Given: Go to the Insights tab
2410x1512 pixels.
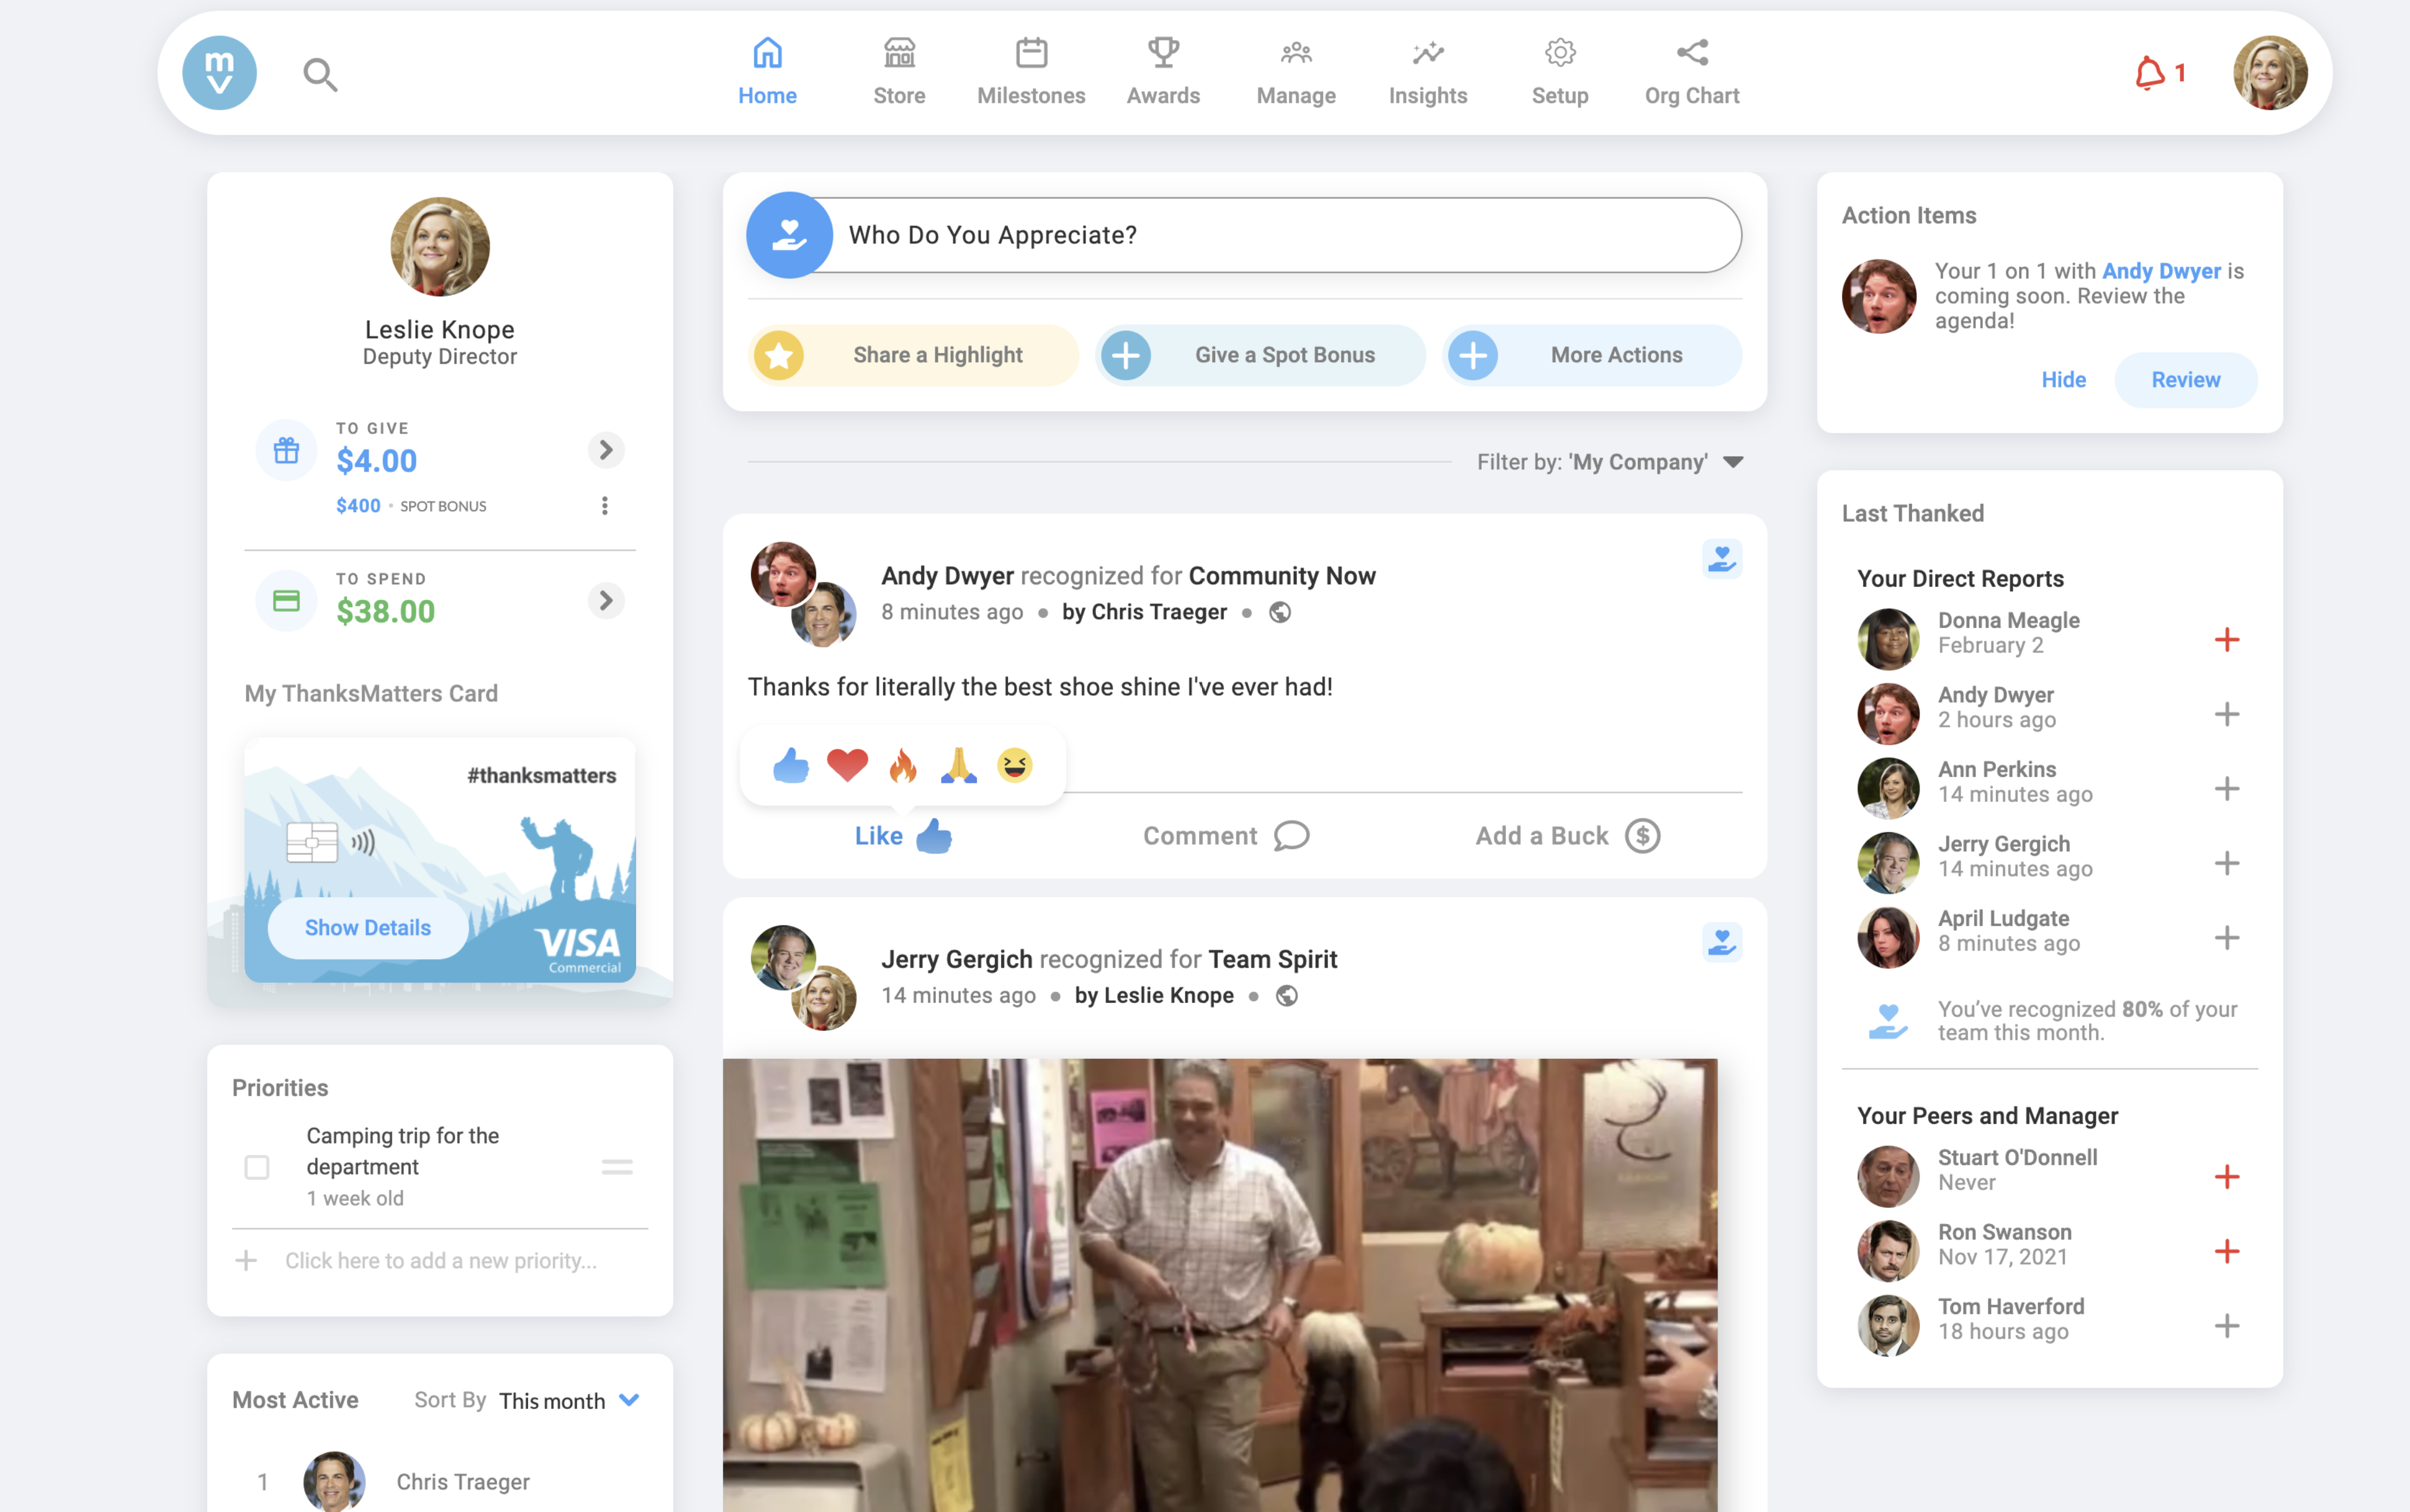Looking at the screenshot, I should (x=1428, y=72).
